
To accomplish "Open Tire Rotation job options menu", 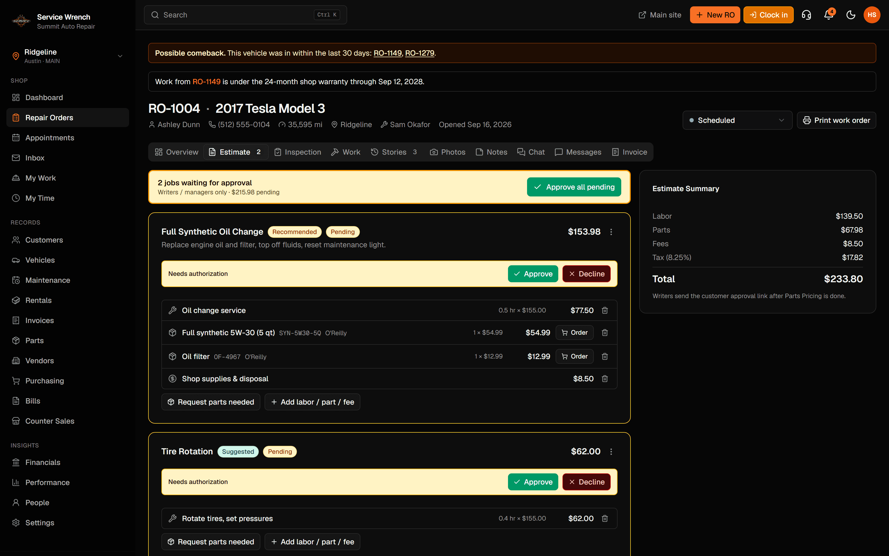I will point(611,452).
